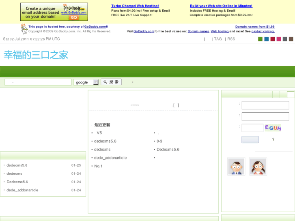The image size is (295, 221).
Task: Open dede_addonarticle article in left sidebar list
Action: 22,190
